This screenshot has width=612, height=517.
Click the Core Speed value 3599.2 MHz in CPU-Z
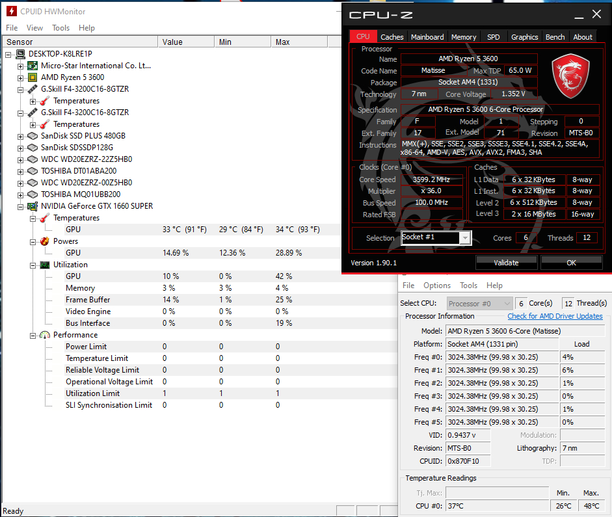click(x=431, y=179)
